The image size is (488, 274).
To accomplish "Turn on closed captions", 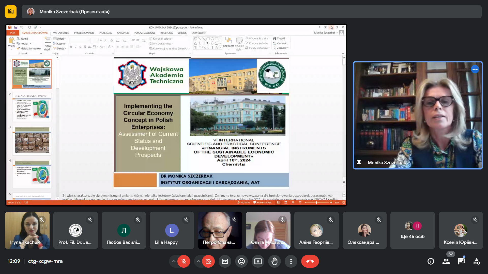I will (225, 261).
